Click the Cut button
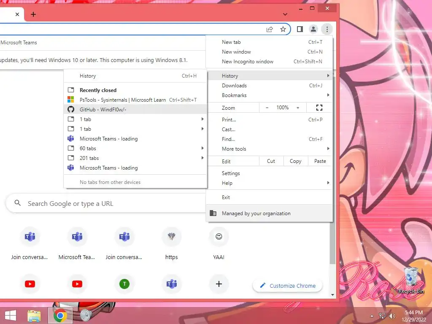The width and height of the screenshot is (432, 324). coord(271,161)
